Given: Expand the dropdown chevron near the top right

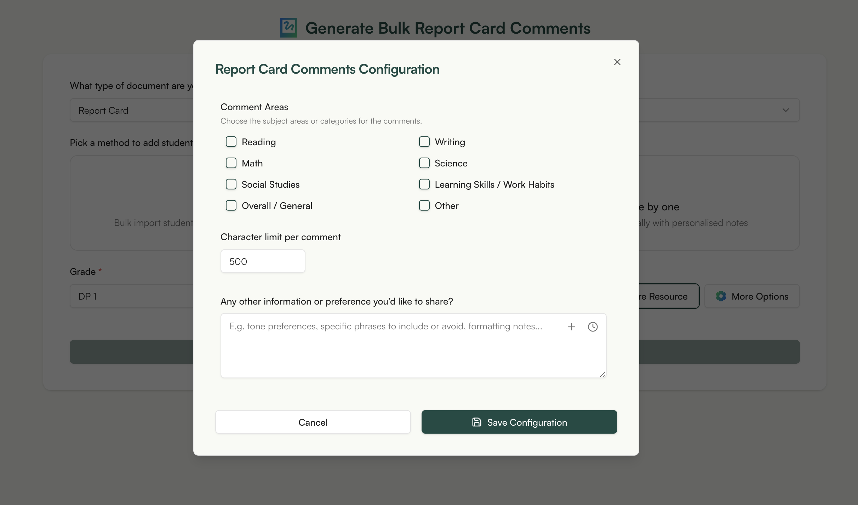Looking at the screenshot, I should click(786, 110).
